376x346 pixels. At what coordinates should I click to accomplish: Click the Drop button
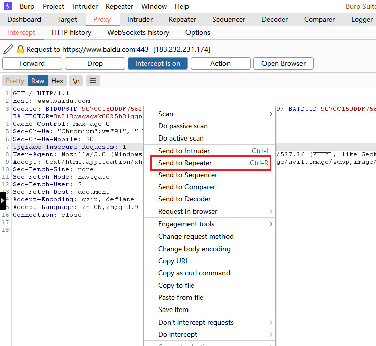95,63
